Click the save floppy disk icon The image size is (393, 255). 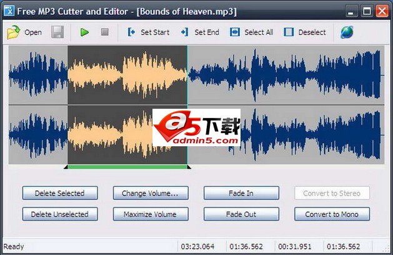point(57,32)
